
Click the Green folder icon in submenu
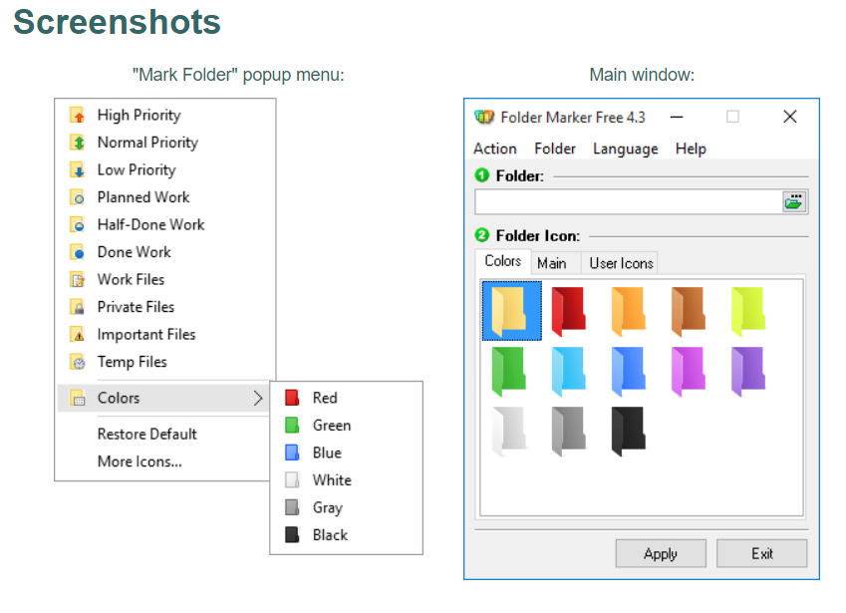click(292, 426)
